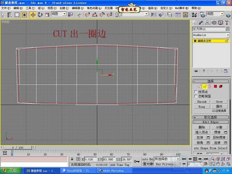This screenshot has height=174, width=232.
Task: Click the object name field 长方体01
Action: 209,29
